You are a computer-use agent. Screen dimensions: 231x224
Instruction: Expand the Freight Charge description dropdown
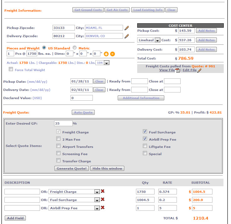click(97, 192)
